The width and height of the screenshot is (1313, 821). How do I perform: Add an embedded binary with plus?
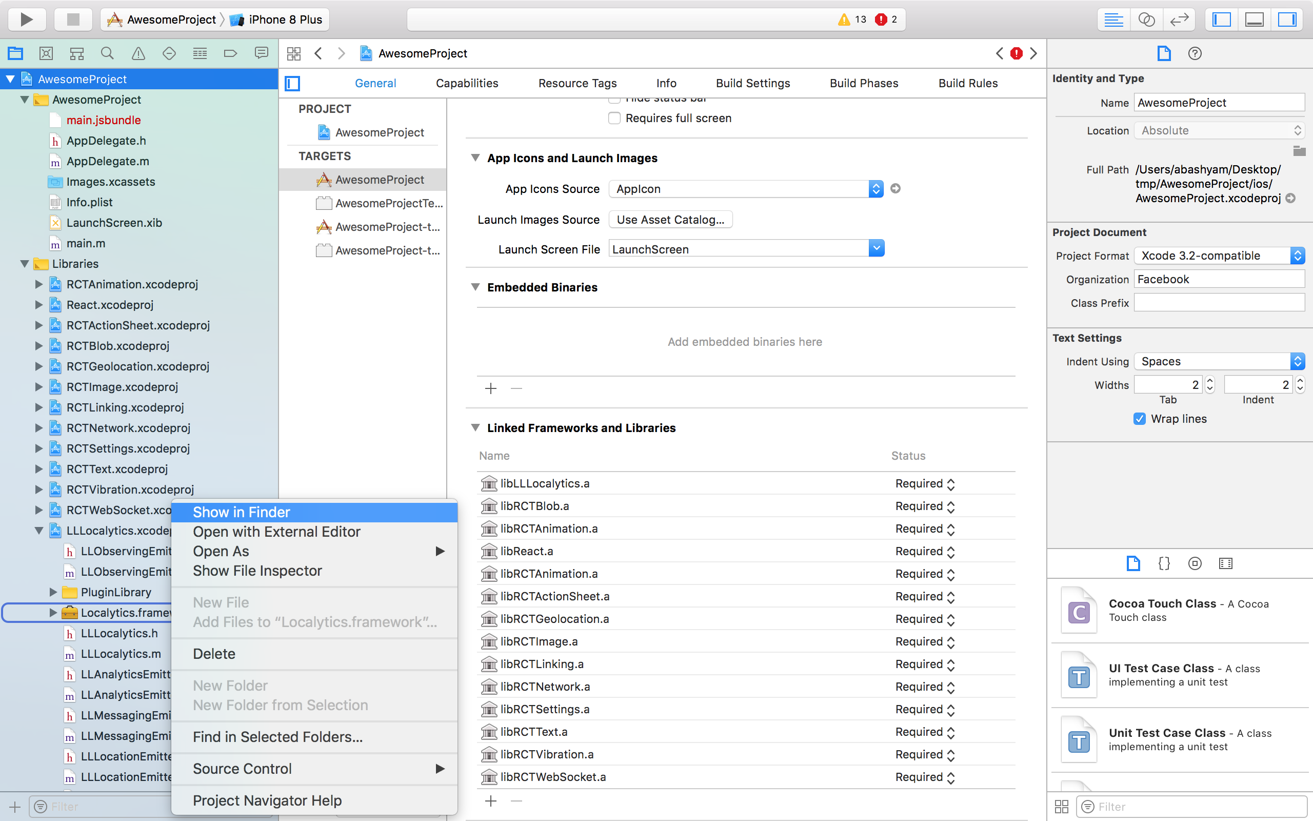pos(491,389)
